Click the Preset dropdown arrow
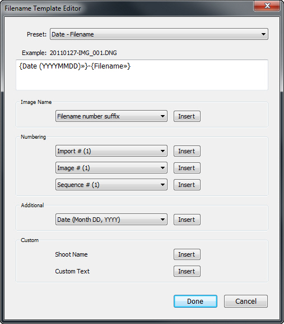The image size is (284, 324). click(263, 34)
